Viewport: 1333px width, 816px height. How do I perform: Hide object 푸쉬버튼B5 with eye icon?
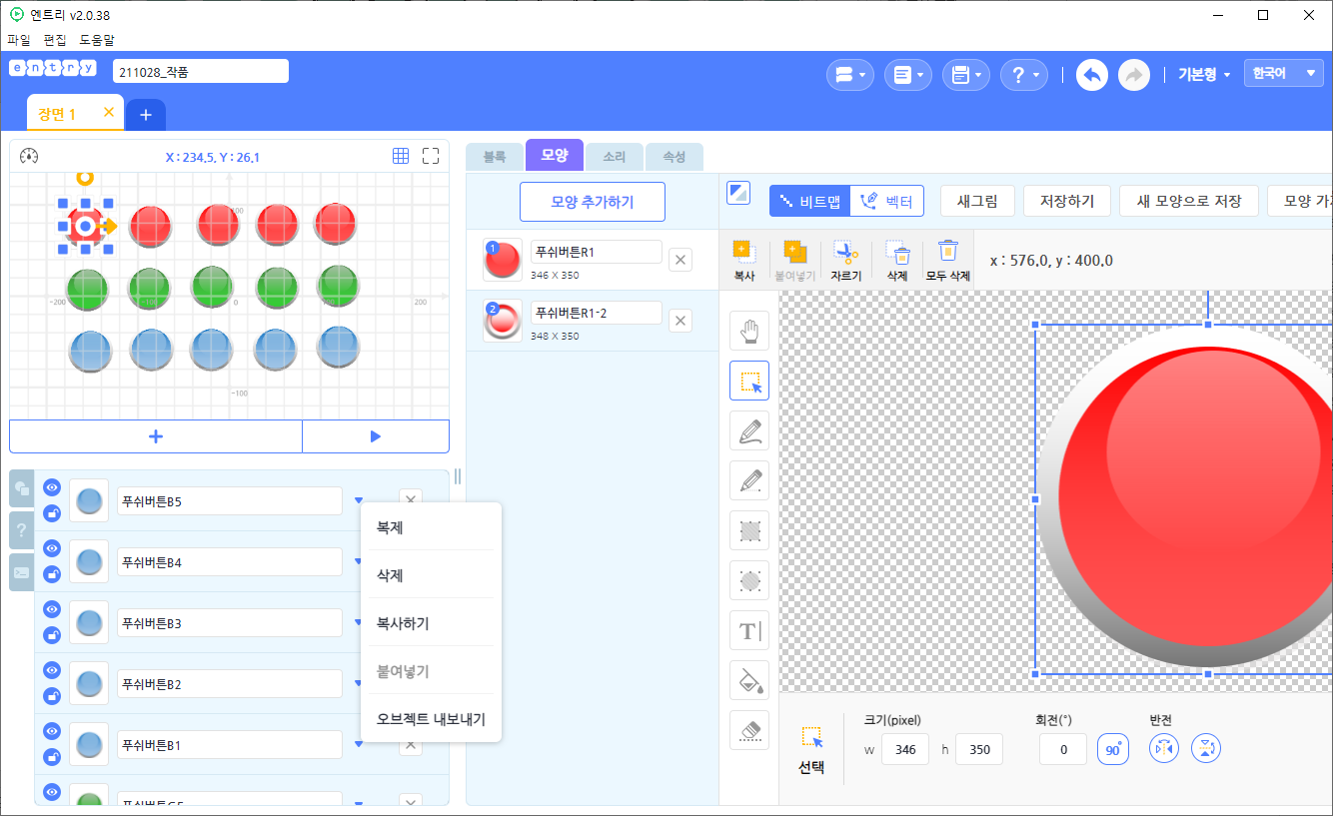(53, 487)
